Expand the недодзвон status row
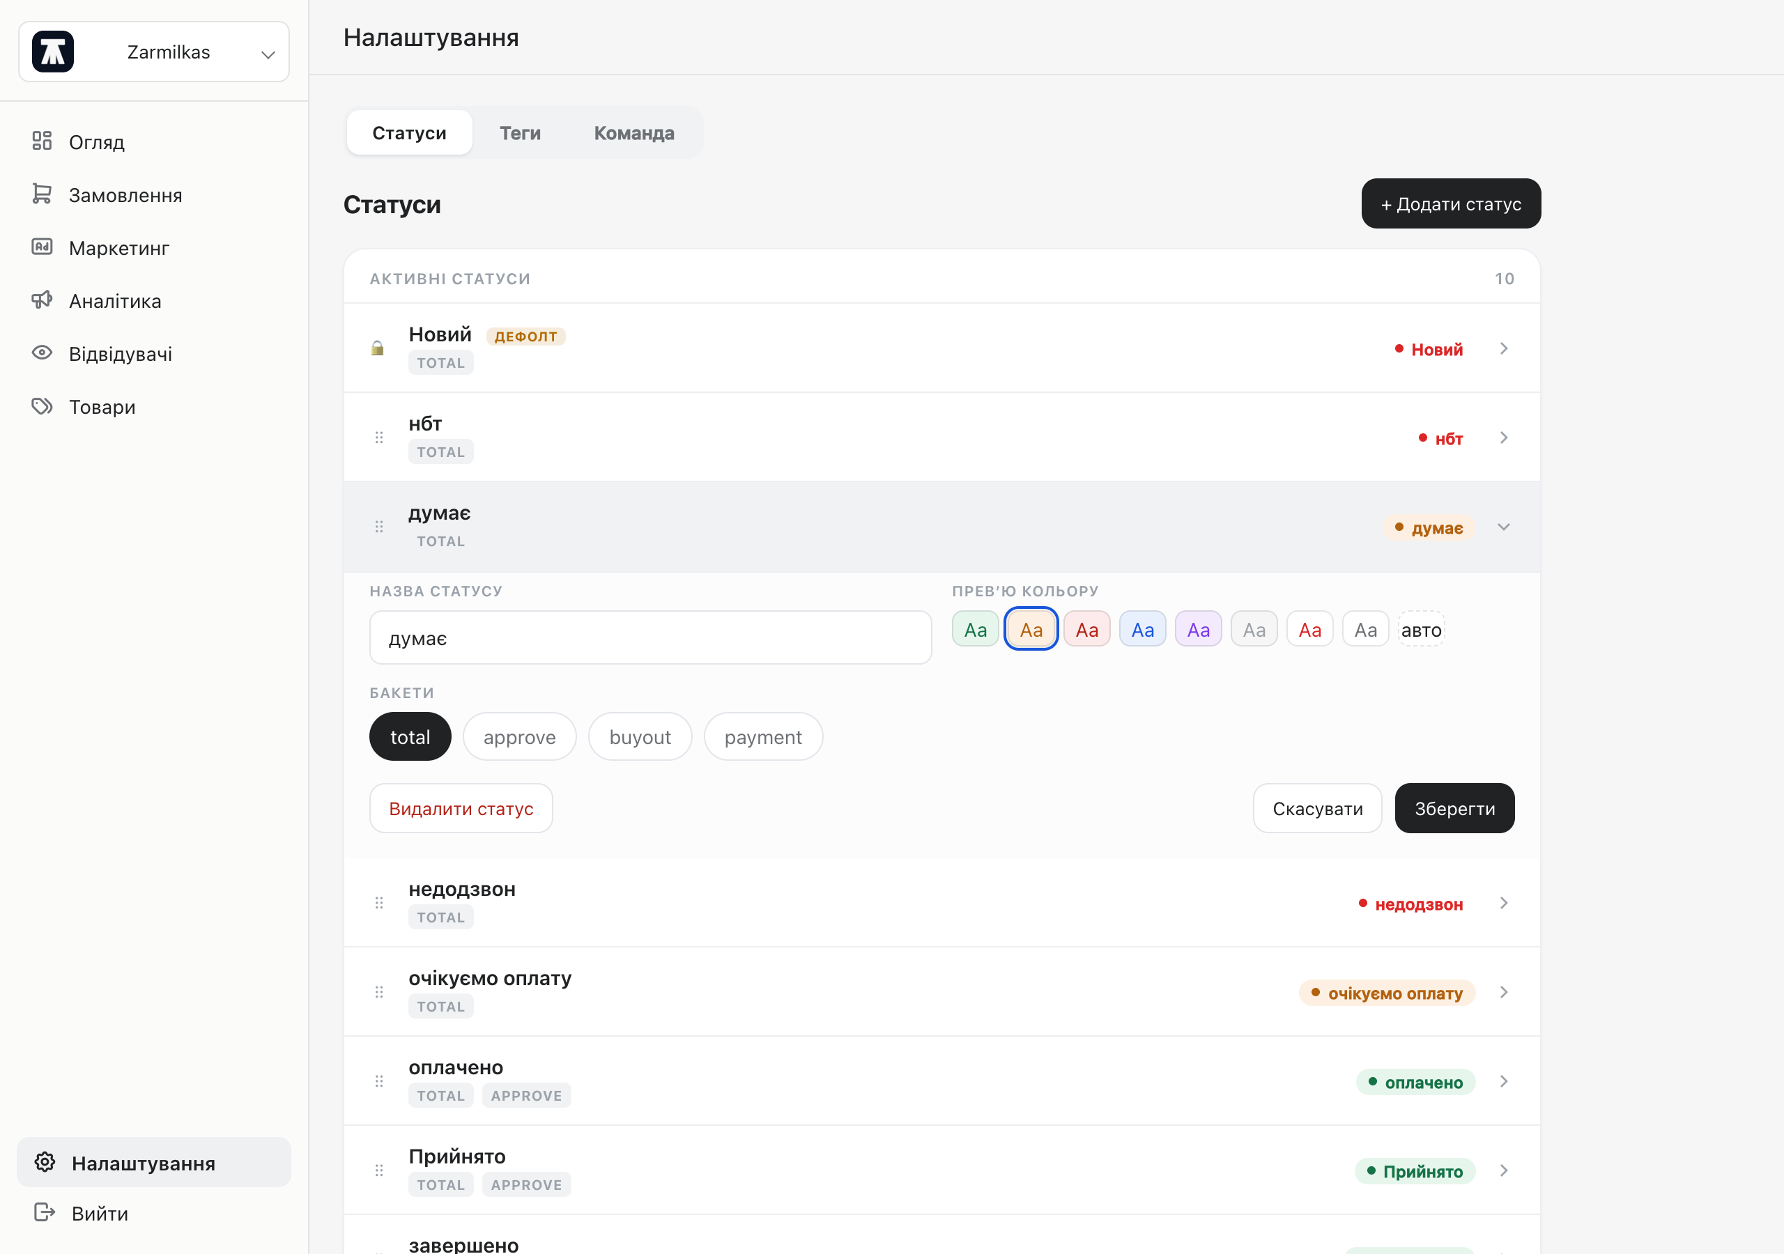The height and width of the screenshot is (1254, 1784). 941,903
